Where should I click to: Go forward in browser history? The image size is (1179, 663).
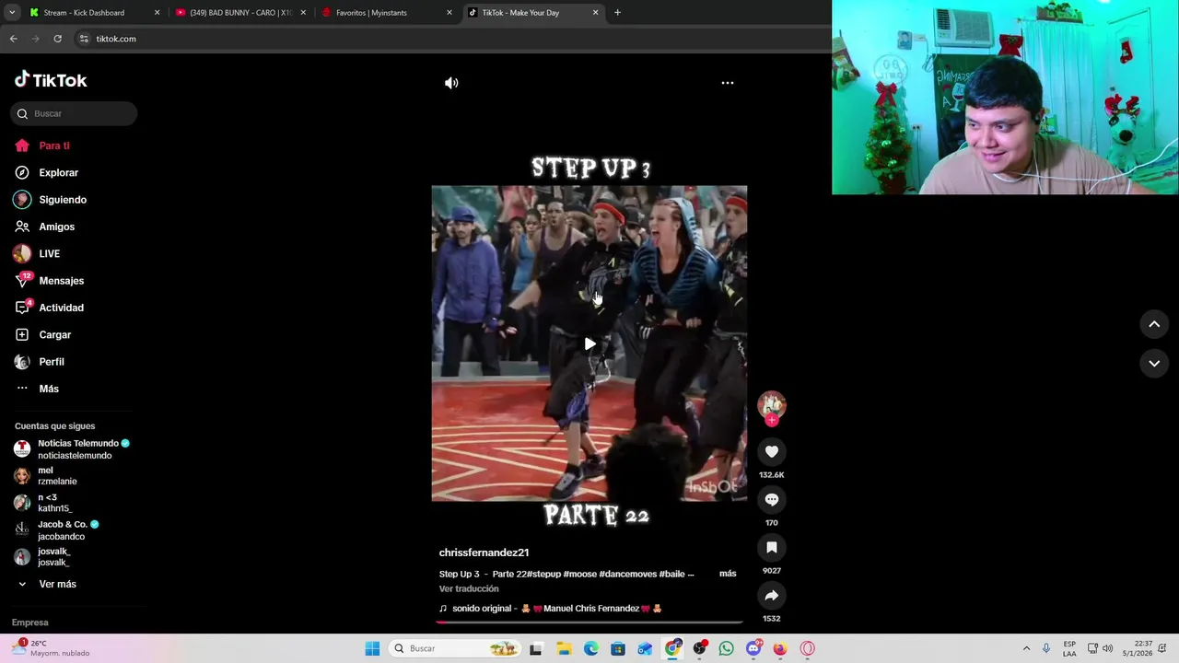point(35,39)
